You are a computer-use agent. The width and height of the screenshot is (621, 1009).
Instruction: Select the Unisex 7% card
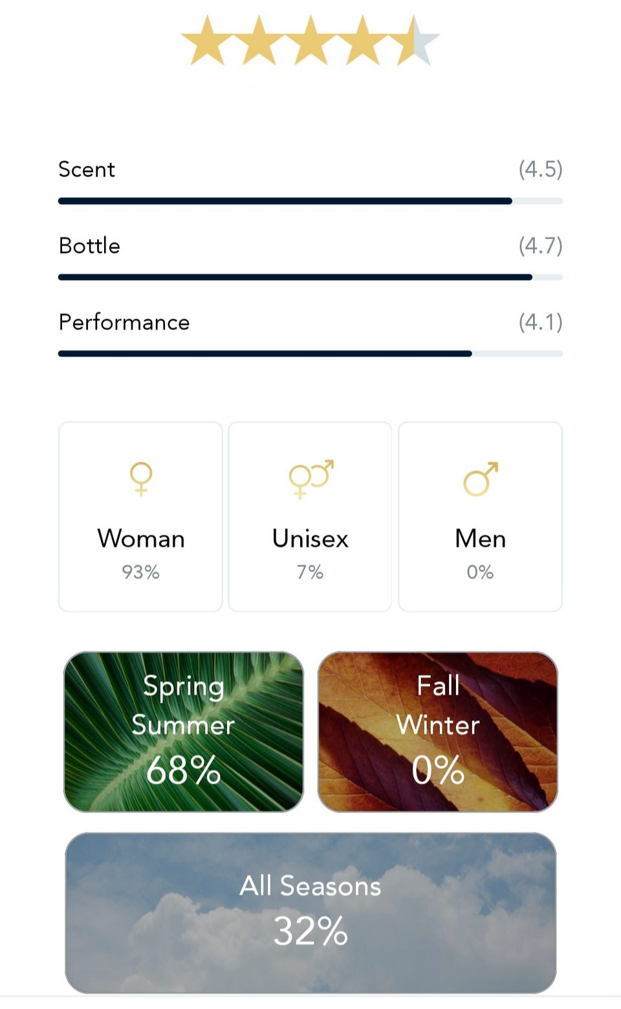[x=310, y=516]
